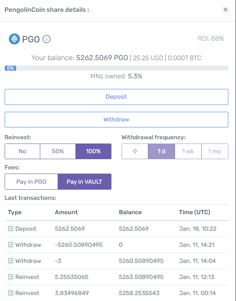Open the PGO info circle icon
The image size is (236, 301).
(x=47, y=39)
